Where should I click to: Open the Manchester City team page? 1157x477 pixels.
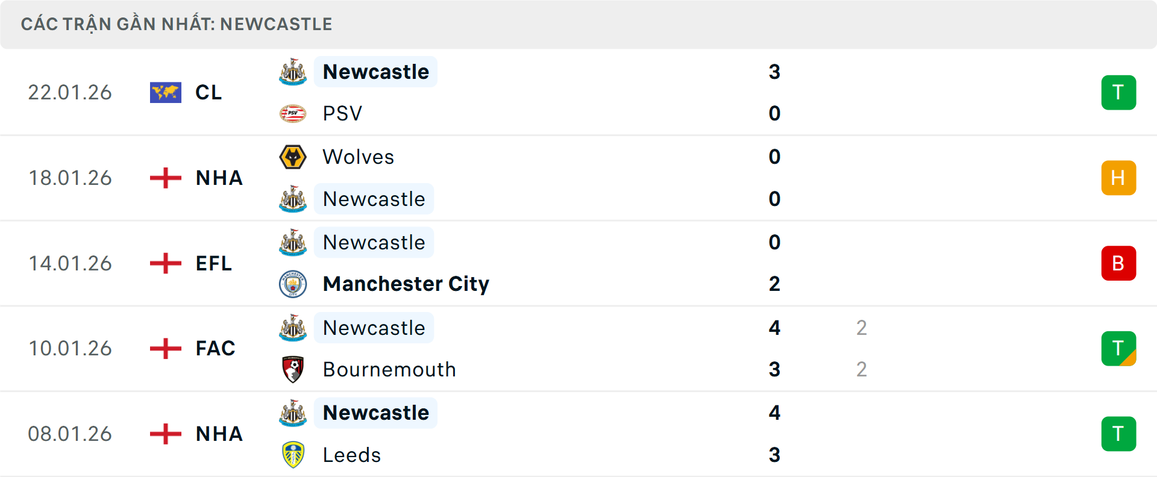click(406, 284)
